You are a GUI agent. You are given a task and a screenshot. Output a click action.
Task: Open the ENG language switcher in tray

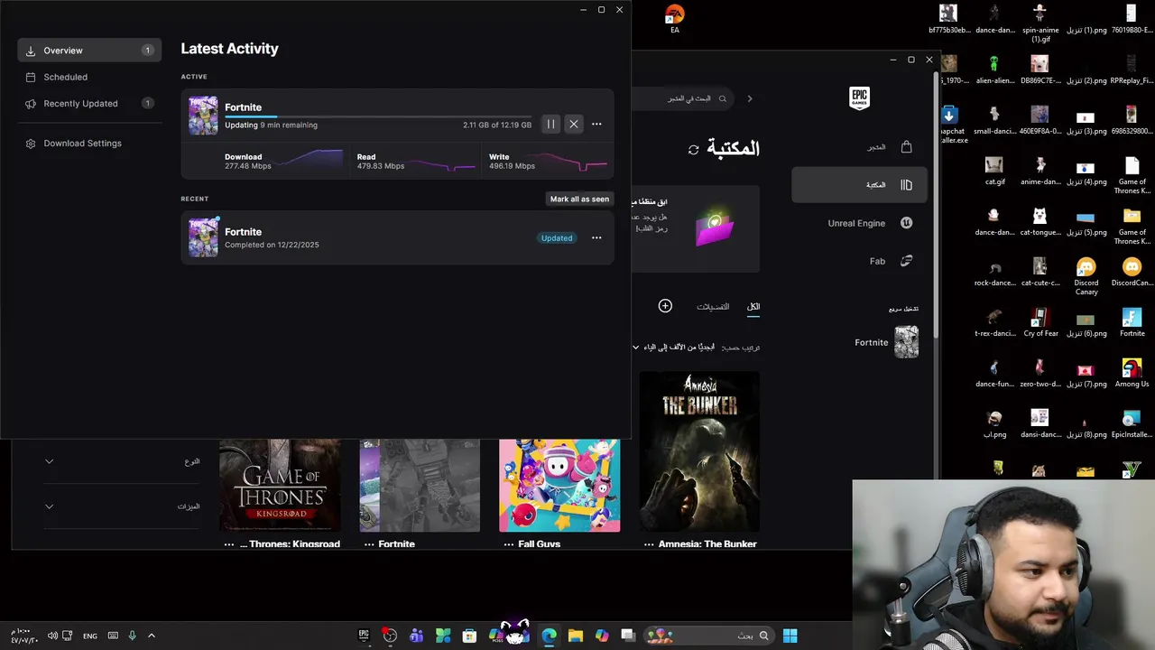coord(90,636)
